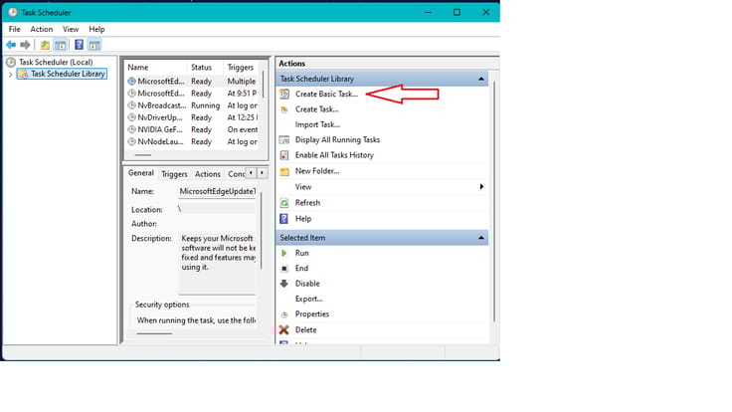Click the Up One Level folder icon
732x412 pixels.
(45, 45)
